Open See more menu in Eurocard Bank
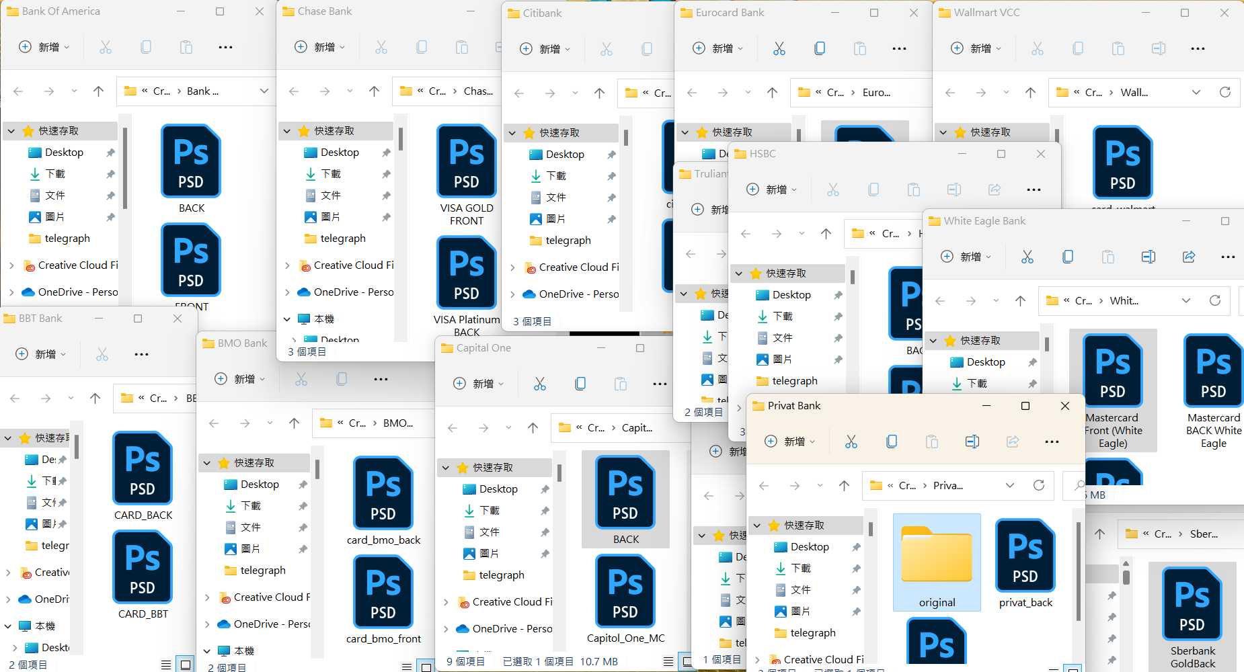 (x=900, y=48)
